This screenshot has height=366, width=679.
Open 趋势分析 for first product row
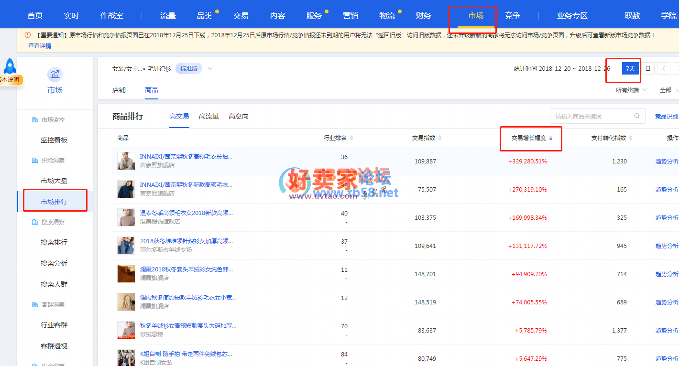(x=667, y=161)
